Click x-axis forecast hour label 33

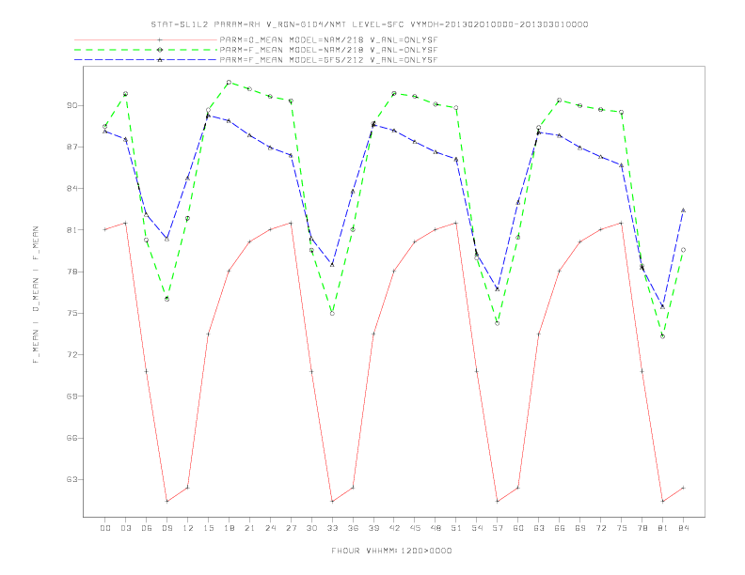click(332, 528)
